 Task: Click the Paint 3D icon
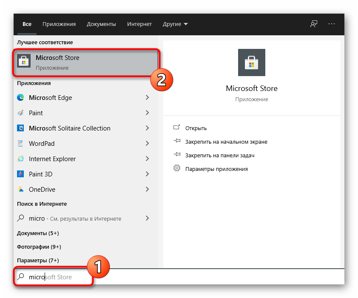click(x=20, y=174)
